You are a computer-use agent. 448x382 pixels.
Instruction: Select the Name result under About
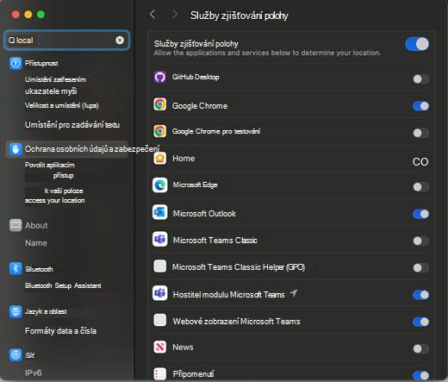pyautogui.click(x=36, y=243)
